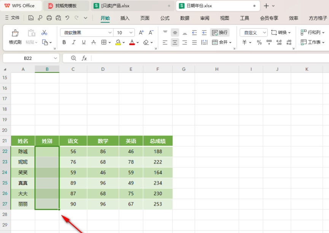Open the font size dropdown
Screen dimensions: 329x233
(x=131, y=32)
